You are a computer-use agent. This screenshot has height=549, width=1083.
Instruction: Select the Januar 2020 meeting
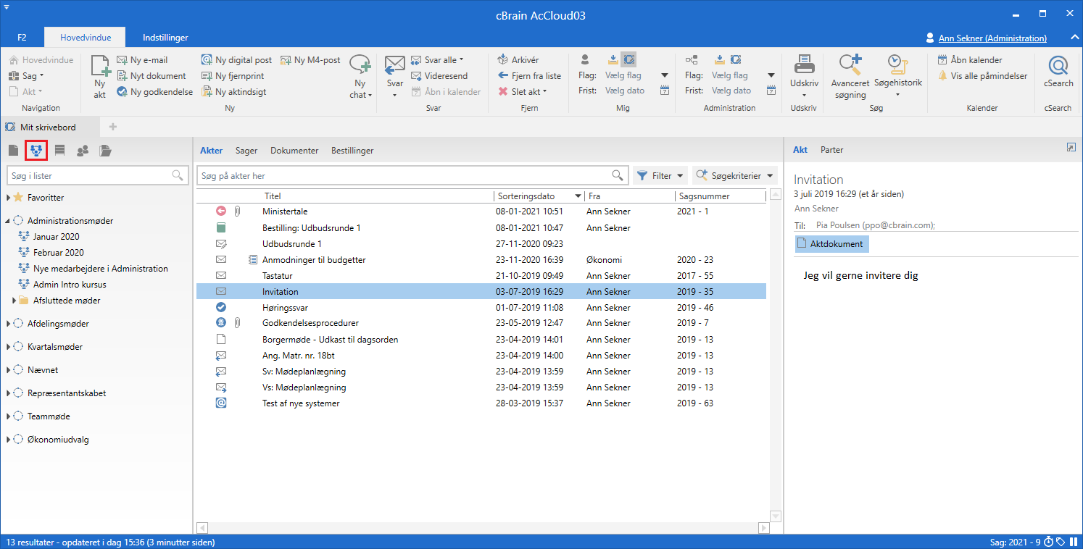coord(57,237)
